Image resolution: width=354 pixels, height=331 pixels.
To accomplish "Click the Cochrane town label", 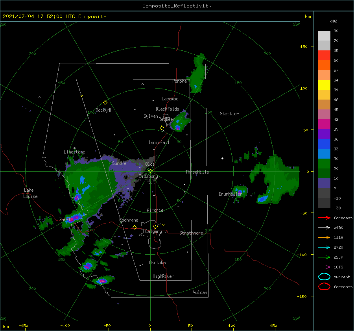I will 129,220.
